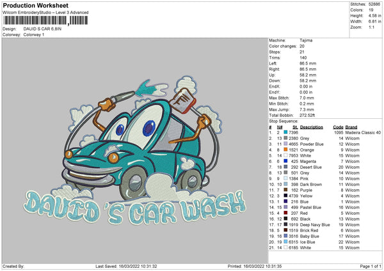Image resolution: width=384 pixels, height=271 pixels.
Task: Click the Max Jump value 7.3 mm
Action: tap(307, 109)
